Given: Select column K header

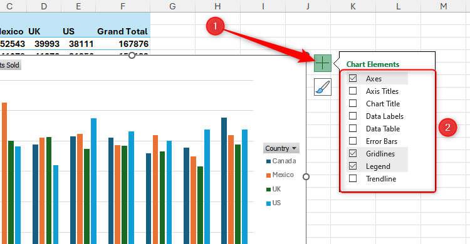Looking at the screenshot, I should click(x=353, y=6).
